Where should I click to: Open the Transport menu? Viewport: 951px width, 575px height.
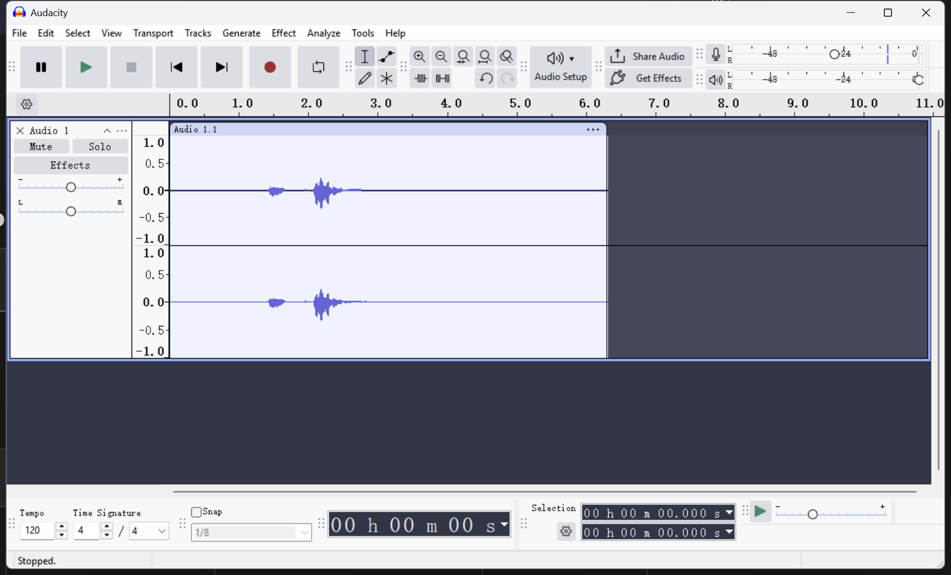153,33
